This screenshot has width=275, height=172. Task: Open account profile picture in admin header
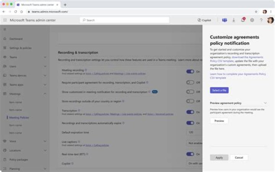(x=270, y=20)
